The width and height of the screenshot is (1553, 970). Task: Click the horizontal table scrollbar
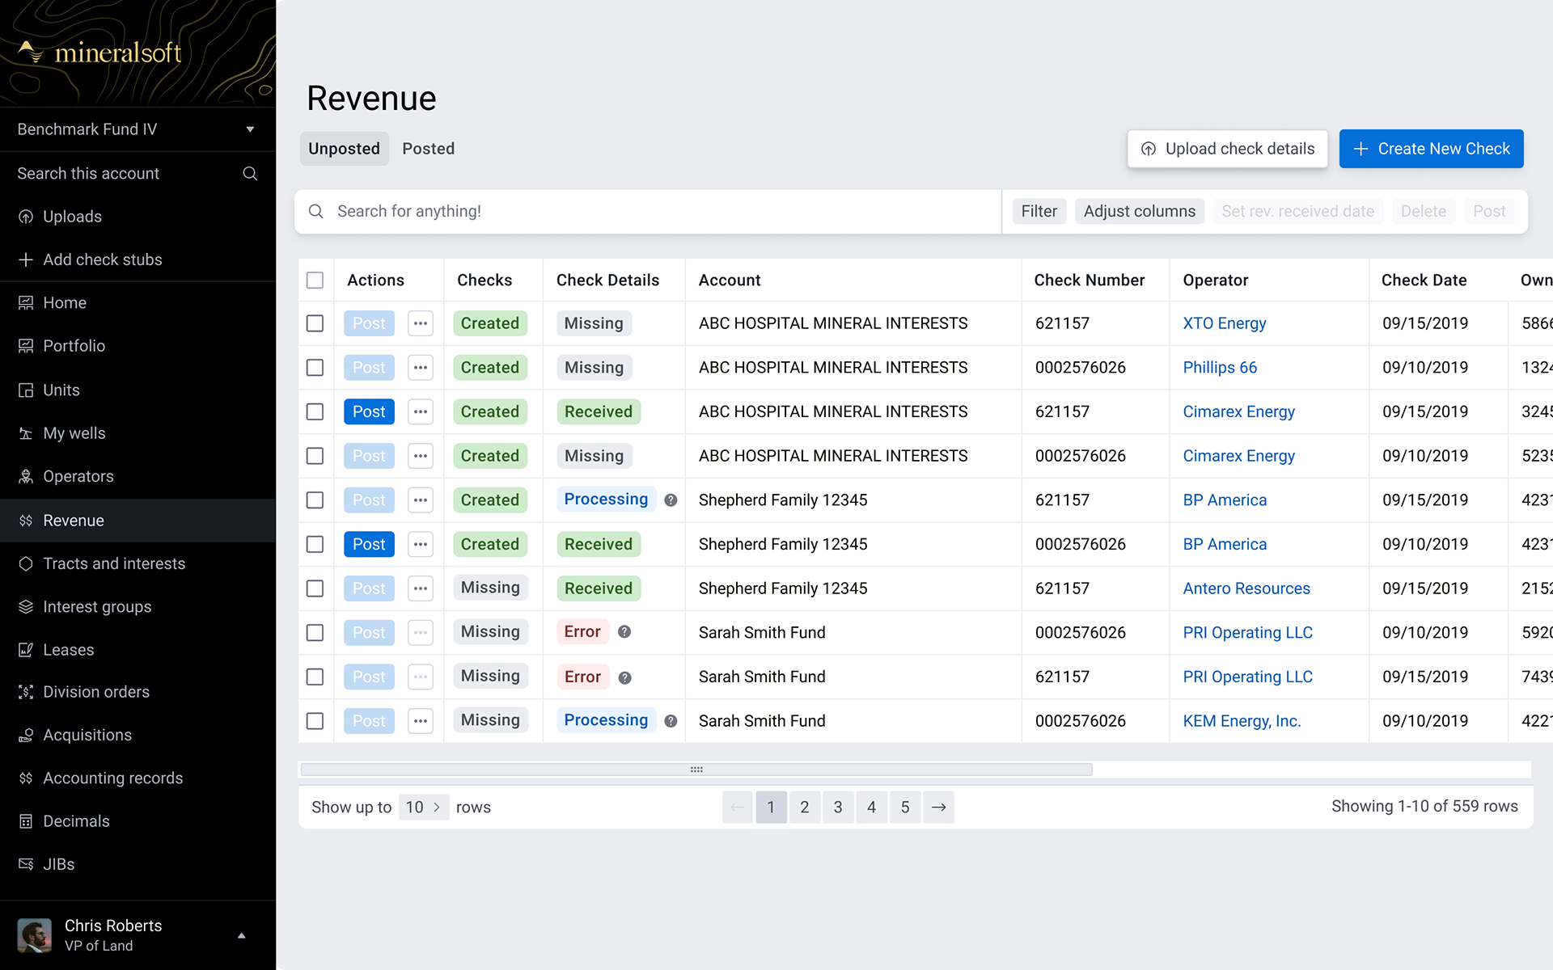pos(696,770)
